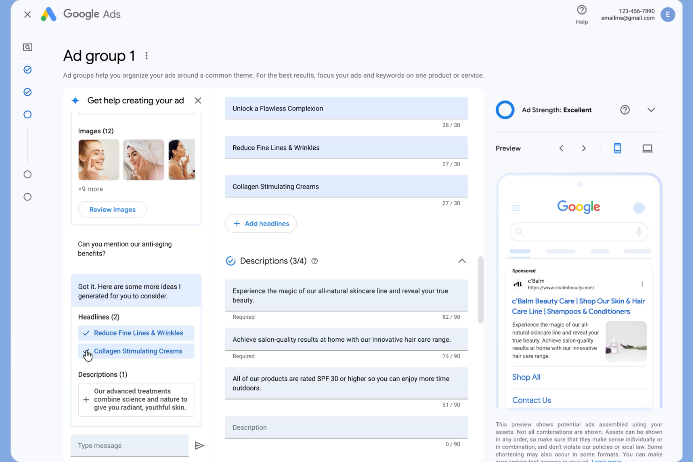Close the Google Ads editor with X
The height and width of the screenshot is (462, 693).
click(28, 15)
